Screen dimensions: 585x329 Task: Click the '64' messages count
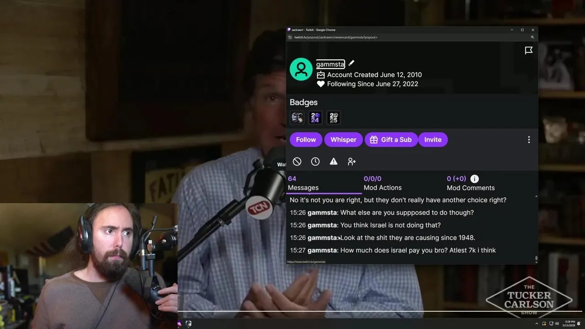pyautogui.click(x=292, y=179)
